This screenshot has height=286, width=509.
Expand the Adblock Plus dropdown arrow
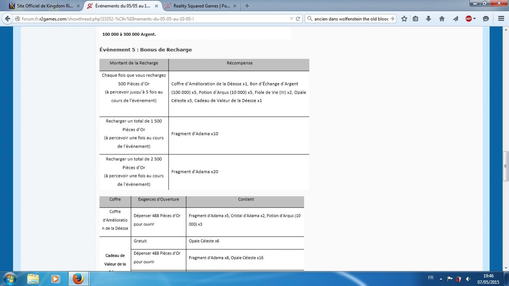click(475, 19)
